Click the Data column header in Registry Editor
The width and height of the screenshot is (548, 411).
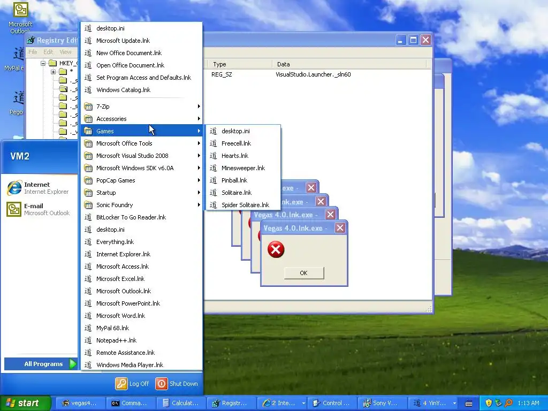tap(349, 64)
